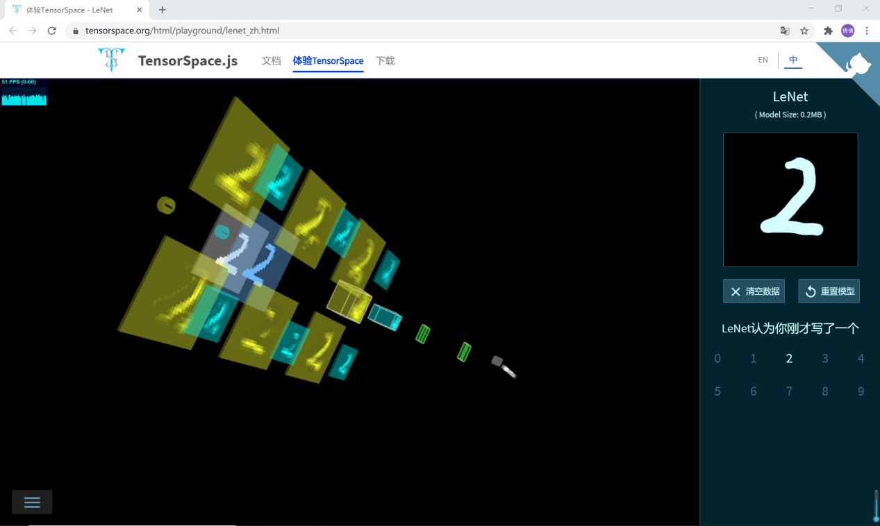The width and height of the screenshot is (880, 526).
Task: Open the 文档 navigation item
Action: coord(272,60)
